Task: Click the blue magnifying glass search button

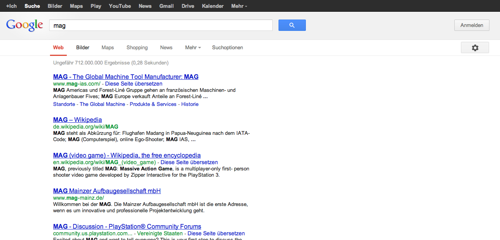Action: tap(292, 25)
